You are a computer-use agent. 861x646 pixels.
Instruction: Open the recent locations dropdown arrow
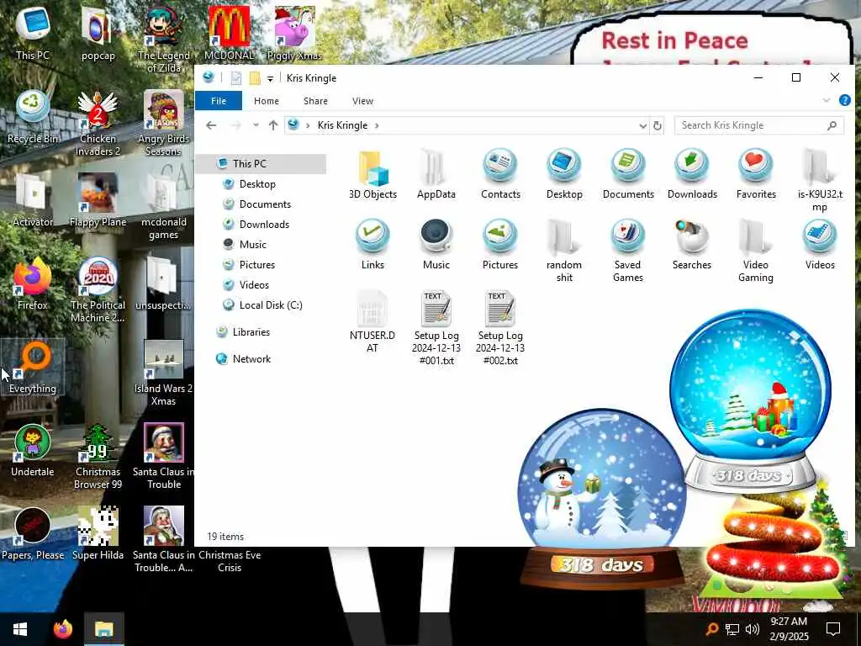tap(256, 125)
